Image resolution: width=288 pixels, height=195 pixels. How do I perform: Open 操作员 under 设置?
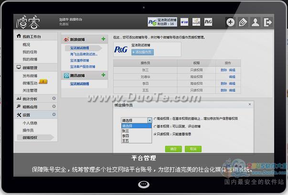click(28, 130)
